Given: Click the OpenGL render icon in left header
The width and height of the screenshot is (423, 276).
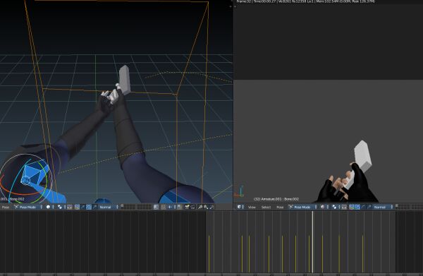Looking at the screenshot, I should [x=187, y=207].
